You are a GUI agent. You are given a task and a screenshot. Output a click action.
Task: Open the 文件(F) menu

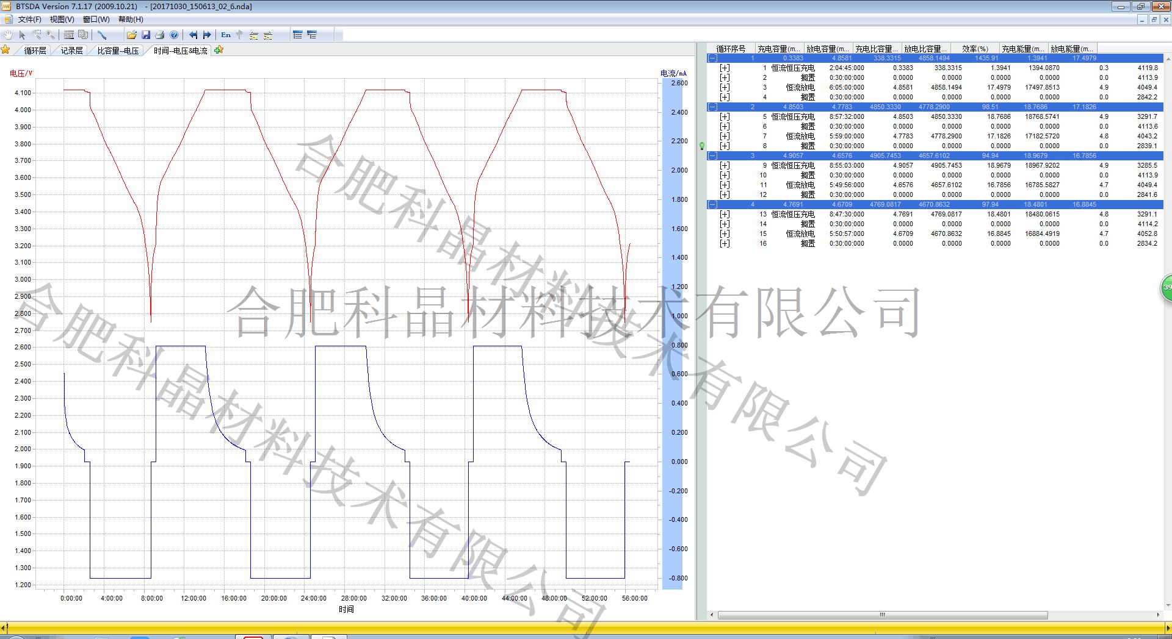[x=29, y=20]
